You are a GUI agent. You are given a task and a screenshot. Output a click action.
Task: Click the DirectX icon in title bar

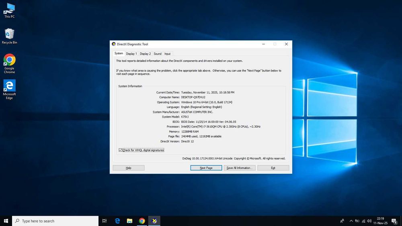[114, 44]
